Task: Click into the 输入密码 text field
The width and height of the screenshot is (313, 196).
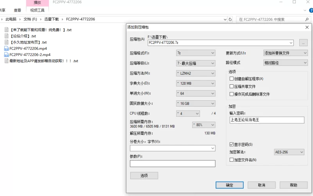Action: click(x=267, y=120)
